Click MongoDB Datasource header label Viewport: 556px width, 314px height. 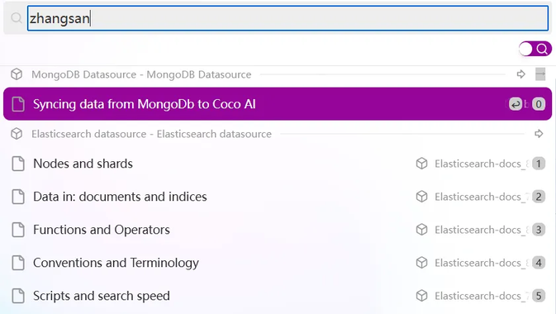[x=141, y=74]
